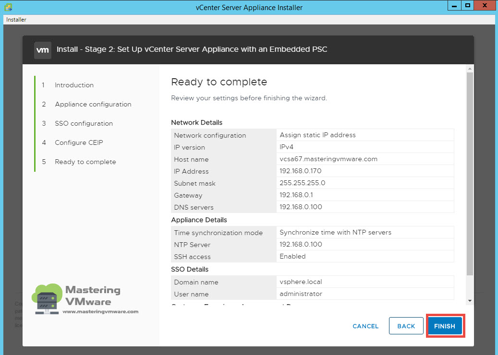Screen dimensions: 498x355
Task: Click the gateway value 192.168.0.1
Action: 296,195
